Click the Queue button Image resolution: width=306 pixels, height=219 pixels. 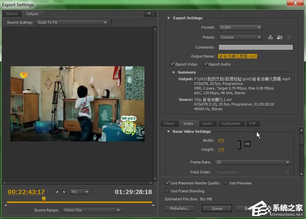click(217, 208)
